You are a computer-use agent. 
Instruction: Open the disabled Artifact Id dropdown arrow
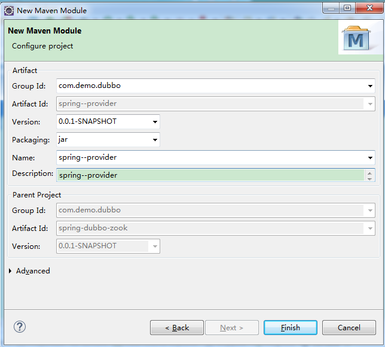pos(370,104)
